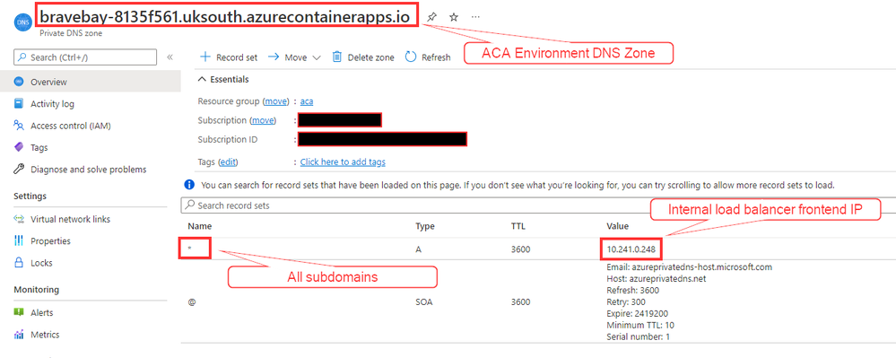896x358 pixels.
Task: Click 'Click here to add tags'
Action: (x=343, y=162)
